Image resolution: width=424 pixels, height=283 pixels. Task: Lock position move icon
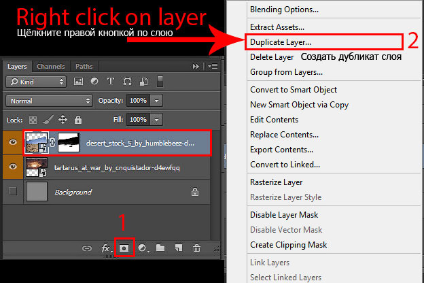coord(63,120)
